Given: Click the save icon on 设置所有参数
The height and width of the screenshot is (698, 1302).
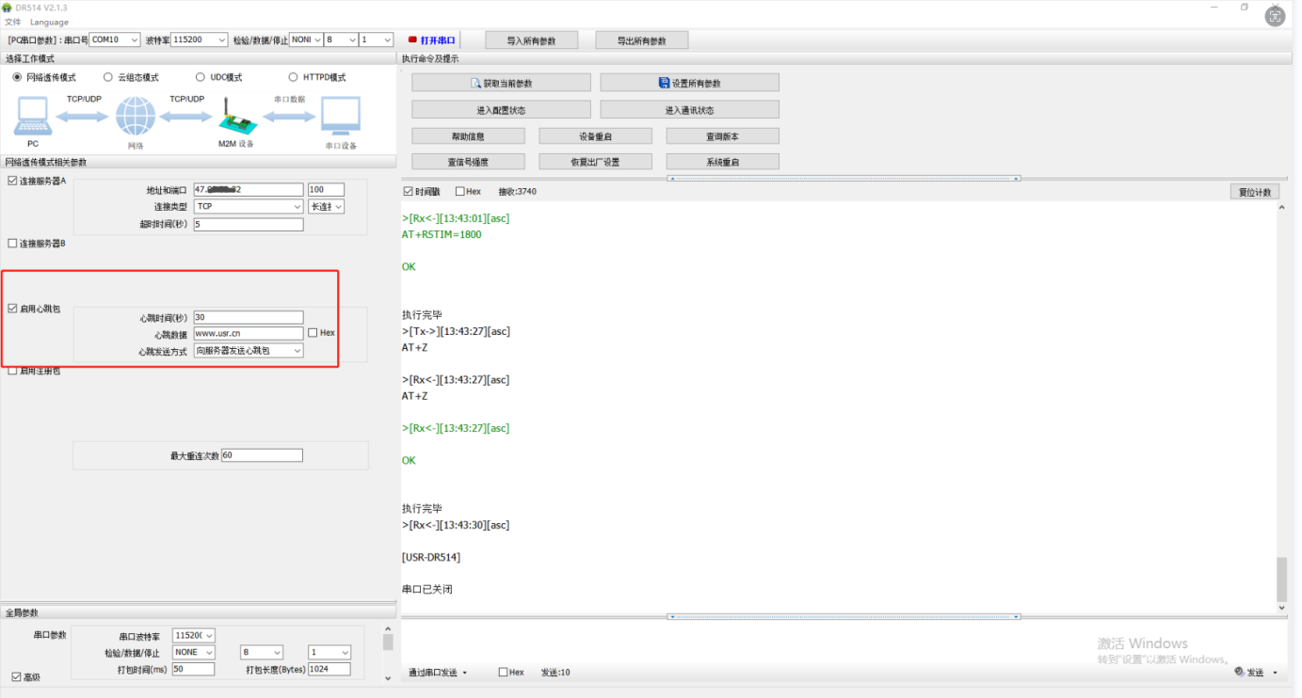Looking at the screenshot, I should (664, 83).
